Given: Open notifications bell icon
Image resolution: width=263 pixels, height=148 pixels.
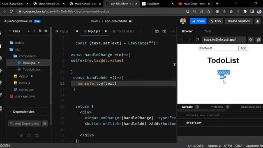Looking at the screenshot, I should [x=258, y=21].
